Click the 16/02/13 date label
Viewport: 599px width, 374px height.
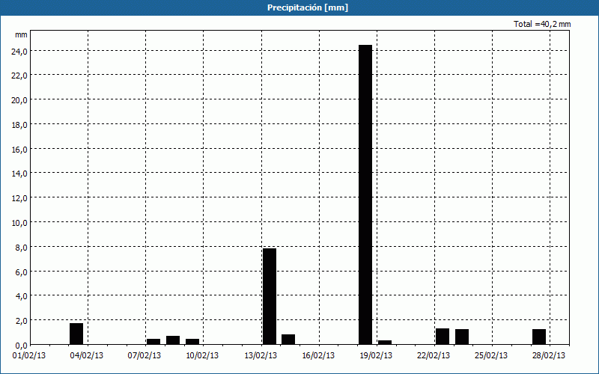[x=318, y=356]
